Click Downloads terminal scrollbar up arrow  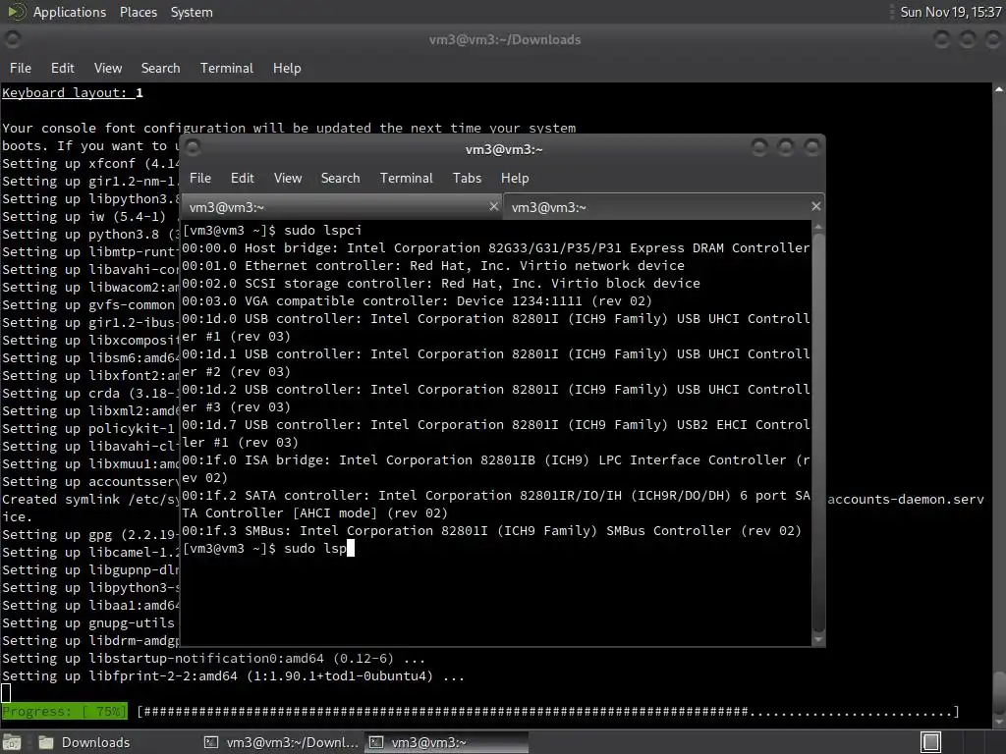pyautogui.click(x=999, y=90)
